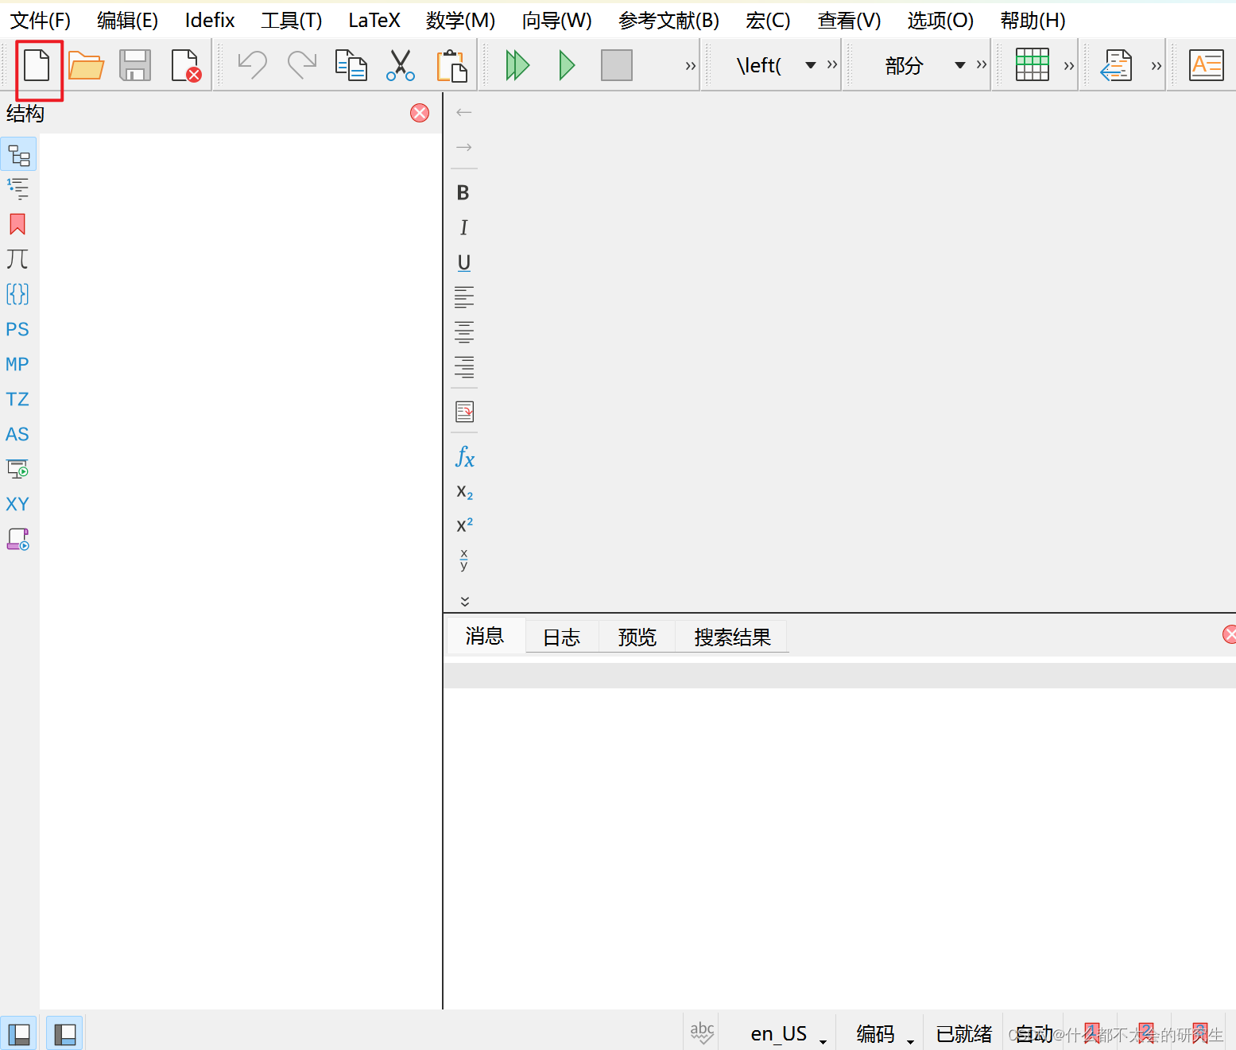Image resolution: width=1236 pixels, height=1050 pixels.
Task: Close the current document icon
Action: coord(186,65)
